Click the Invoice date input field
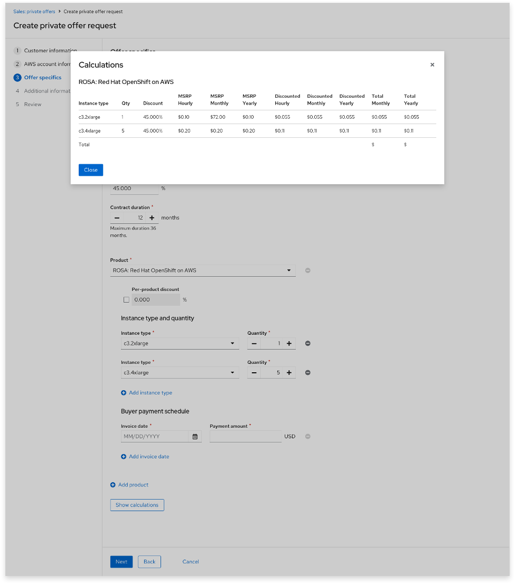Viewport: 516px width, 584px height. click(x=155, y=436)
